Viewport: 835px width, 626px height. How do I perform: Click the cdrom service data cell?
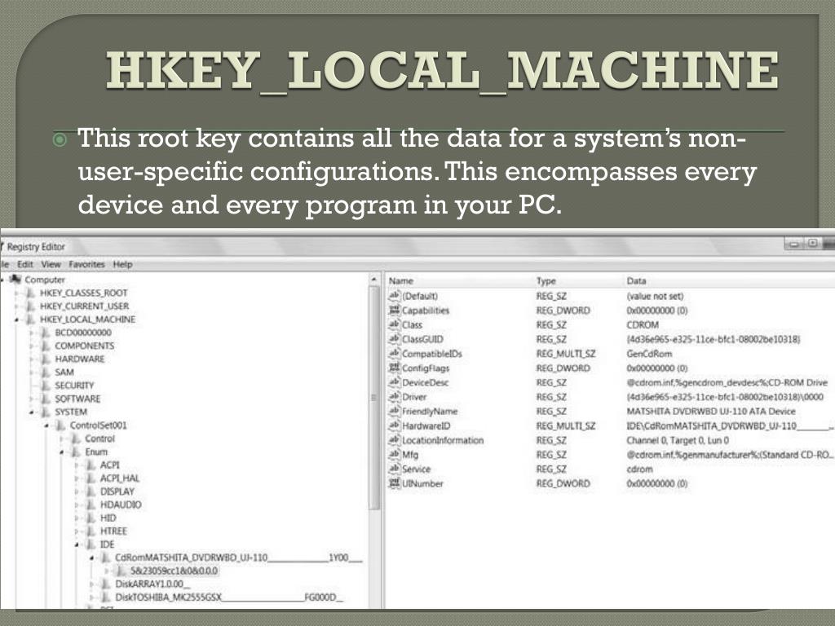click(x=639, y=469)
